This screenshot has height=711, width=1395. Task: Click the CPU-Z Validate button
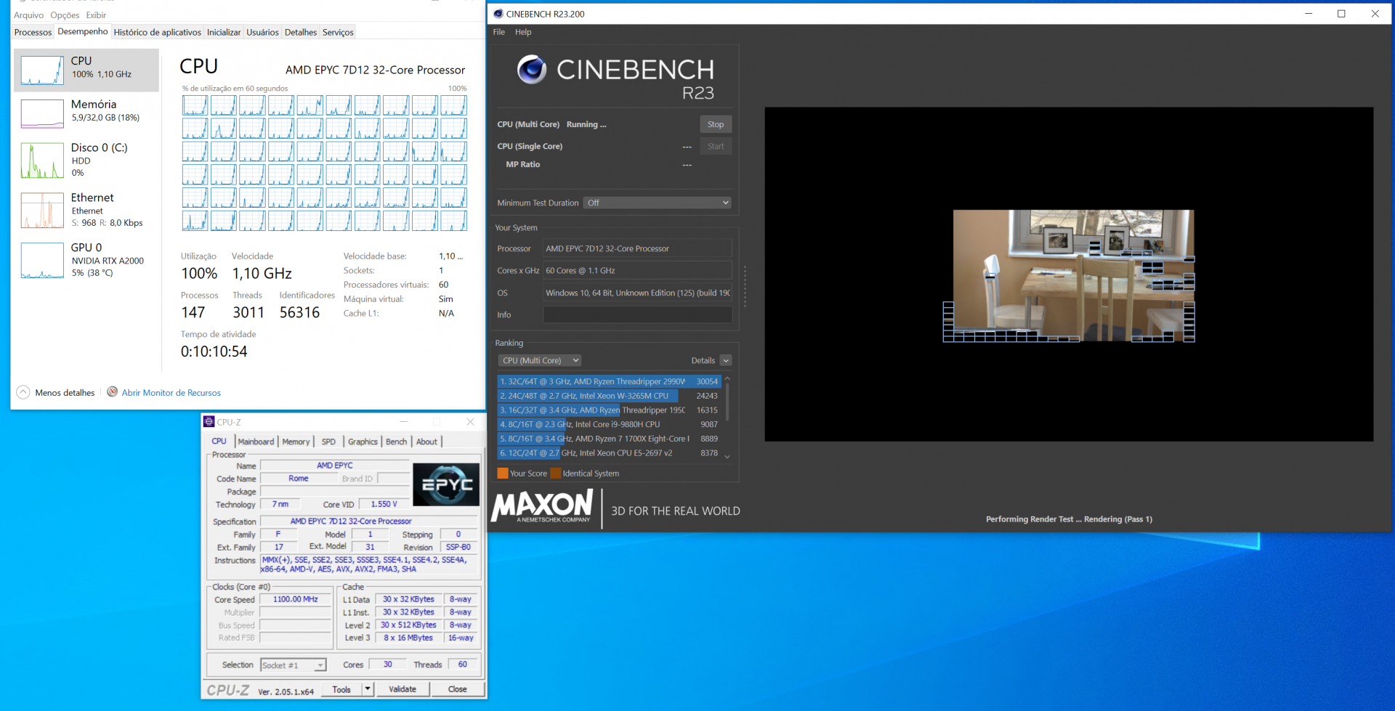[x=403, y=689]
